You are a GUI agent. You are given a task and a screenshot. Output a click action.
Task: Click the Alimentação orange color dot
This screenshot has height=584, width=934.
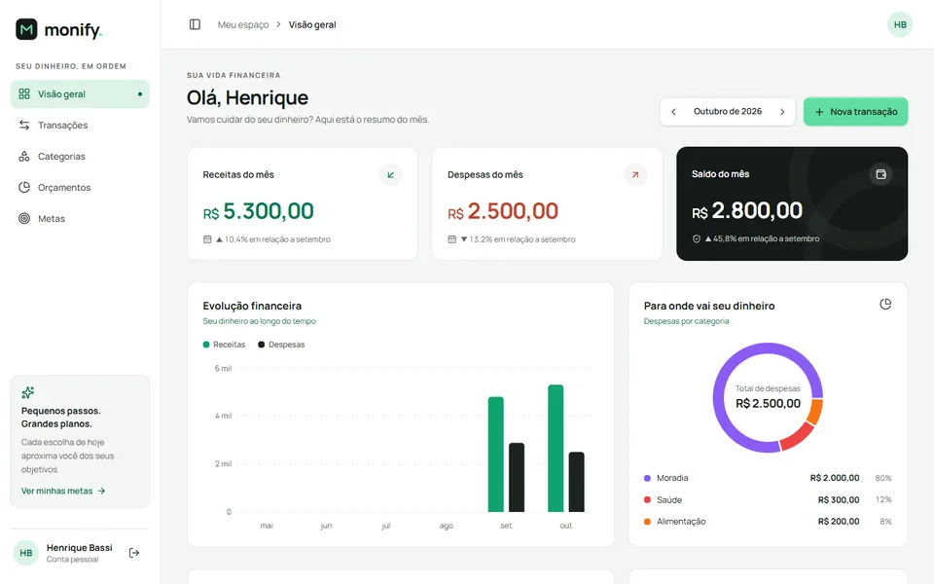(x=648, y=522)
